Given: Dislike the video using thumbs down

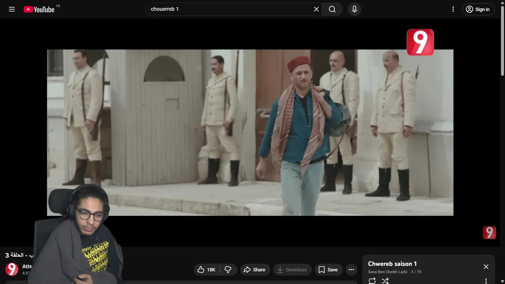Looking at the screenshot, I should pos(228,270).
